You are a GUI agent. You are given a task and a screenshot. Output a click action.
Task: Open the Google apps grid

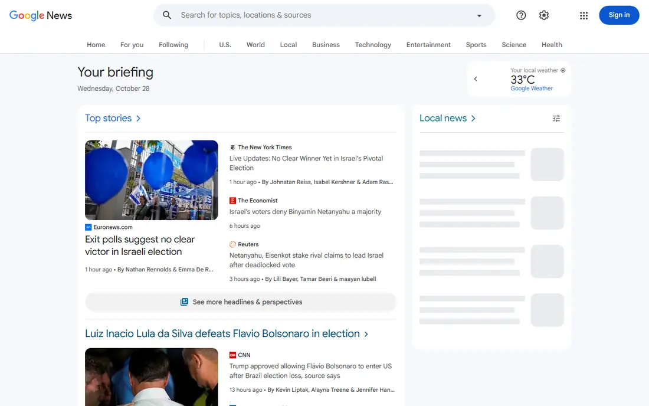(584, 15)
